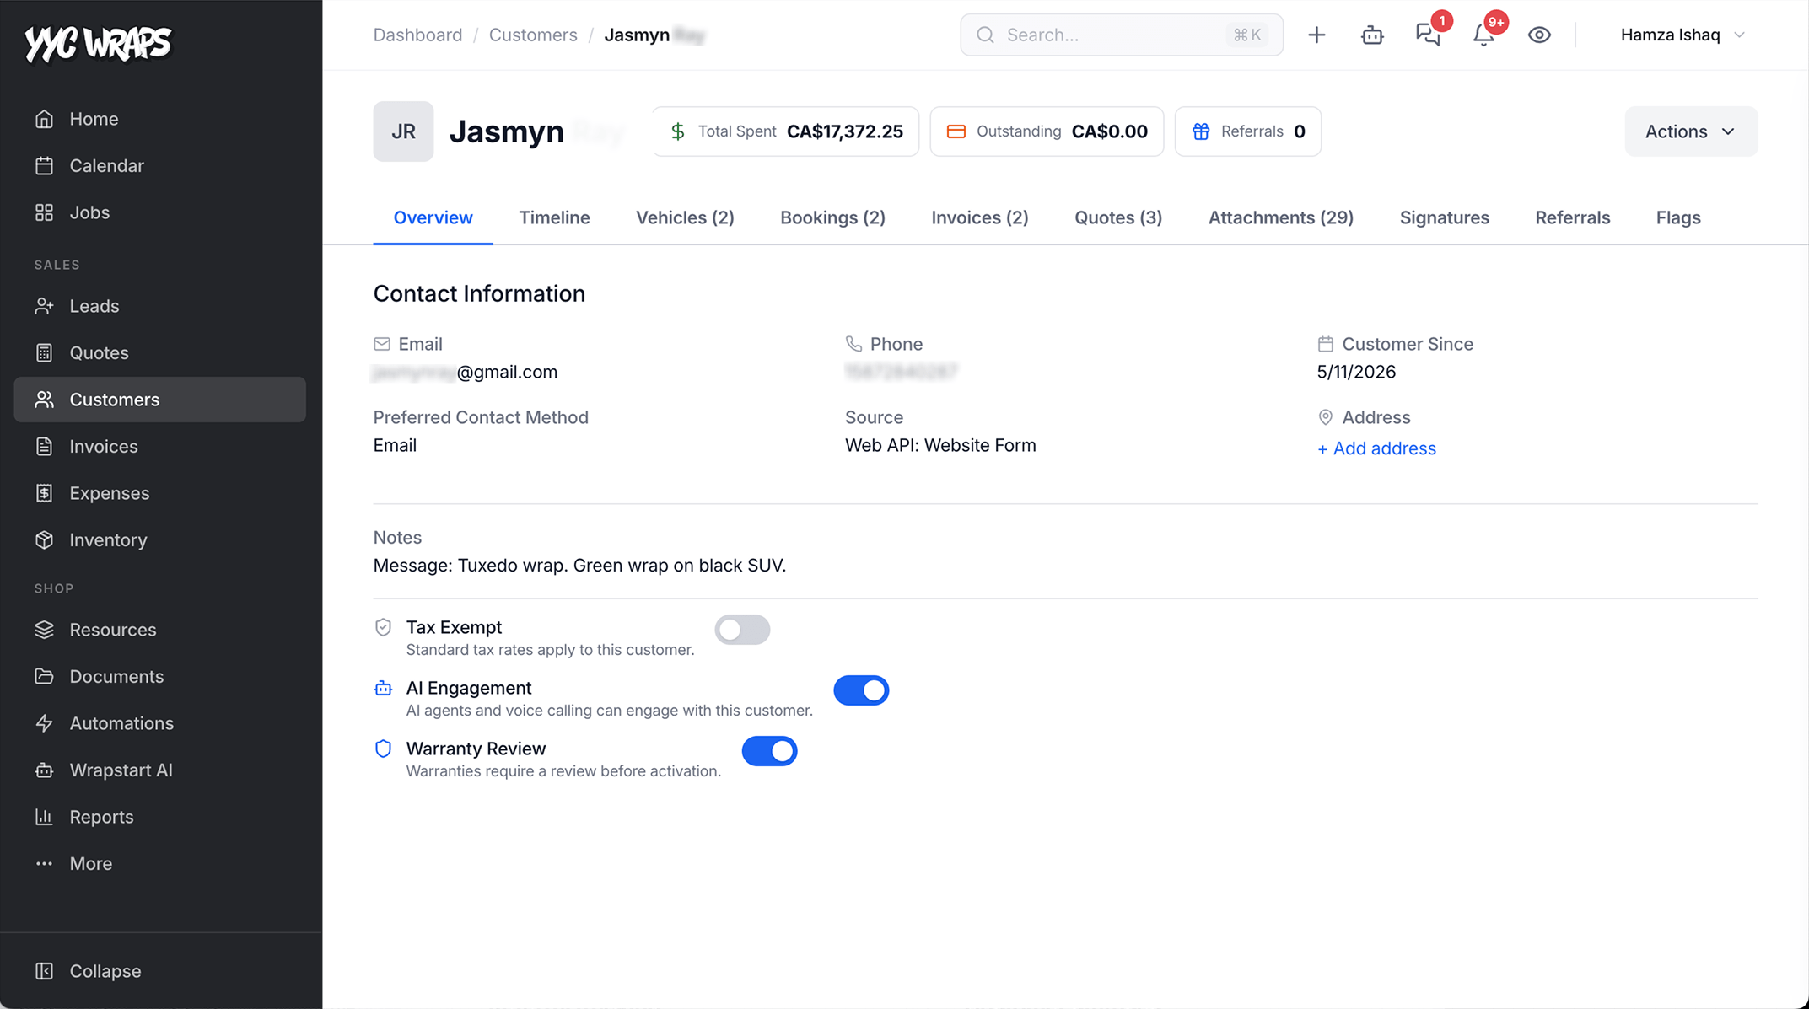Switch to the Timeline tab
The image size is (1809, 1009).
[x=554, y=217]
